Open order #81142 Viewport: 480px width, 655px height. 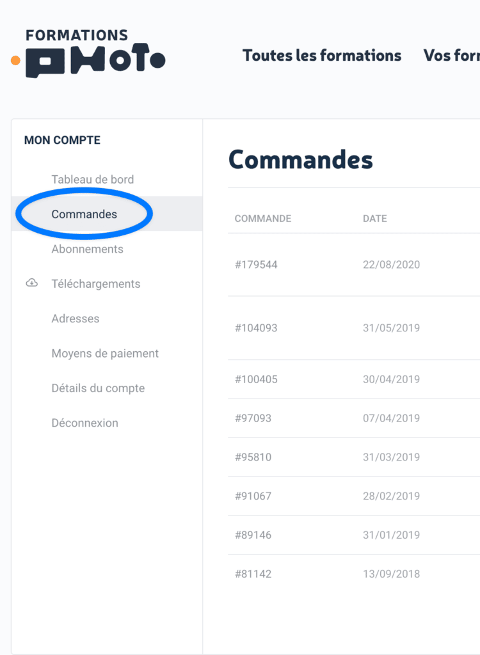[x=253, y=574]
